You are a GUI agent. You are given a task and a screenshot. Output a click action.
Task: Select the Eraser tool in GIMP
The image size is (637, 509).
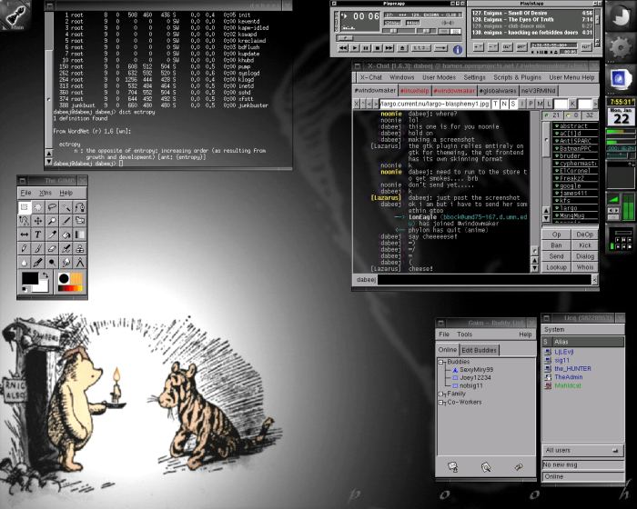[52, 248]
